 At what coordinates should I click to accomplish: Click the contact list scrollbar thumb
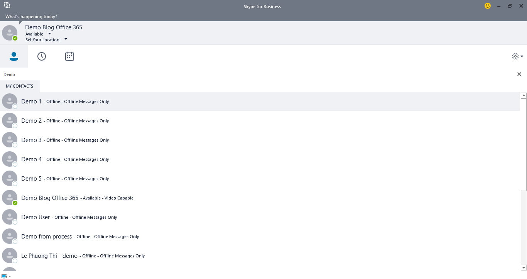point(524,145)
